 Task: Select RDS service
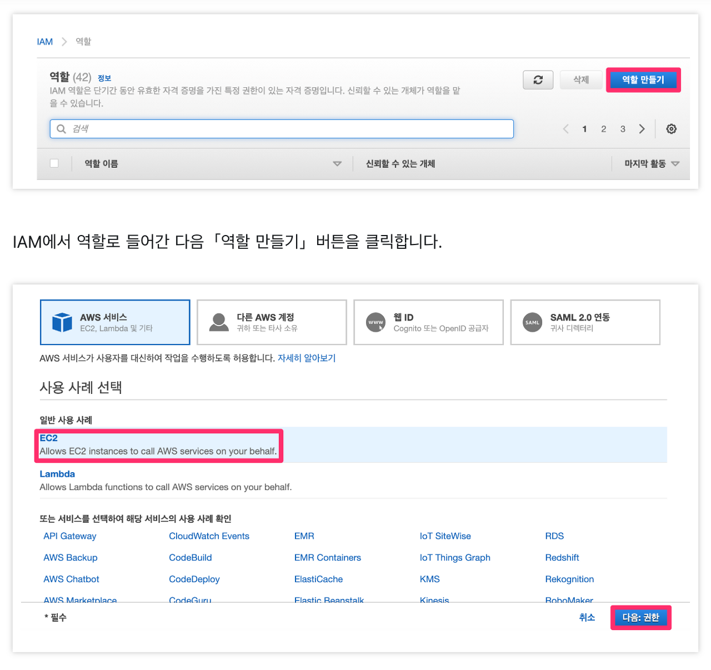click(554, 536)
